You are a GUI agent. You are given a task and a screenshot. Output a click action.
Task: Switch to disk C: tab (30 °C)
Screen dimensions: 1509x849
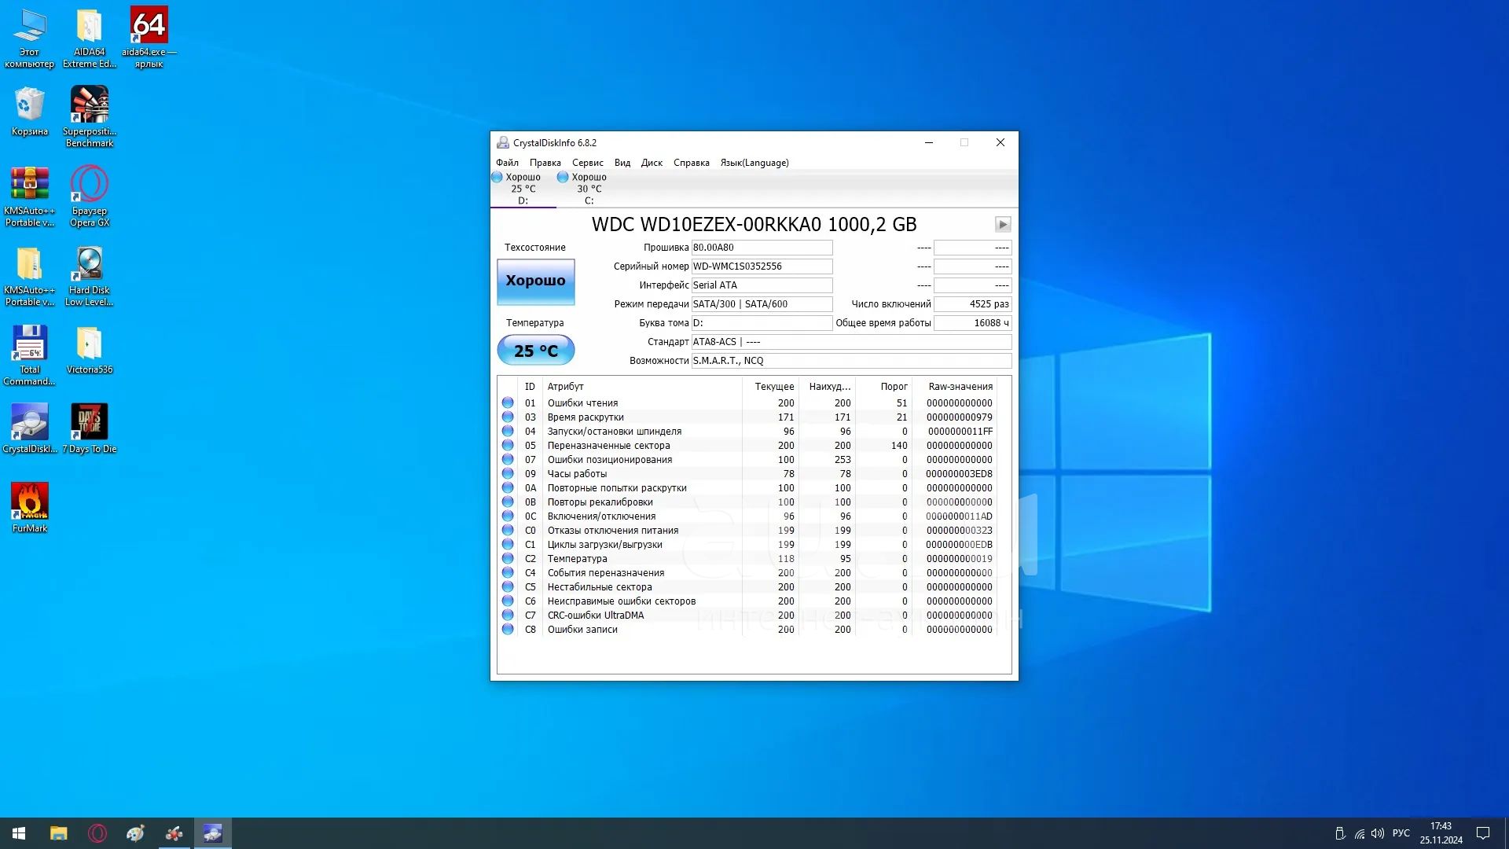pyautogui.click(x=588, y=189)
